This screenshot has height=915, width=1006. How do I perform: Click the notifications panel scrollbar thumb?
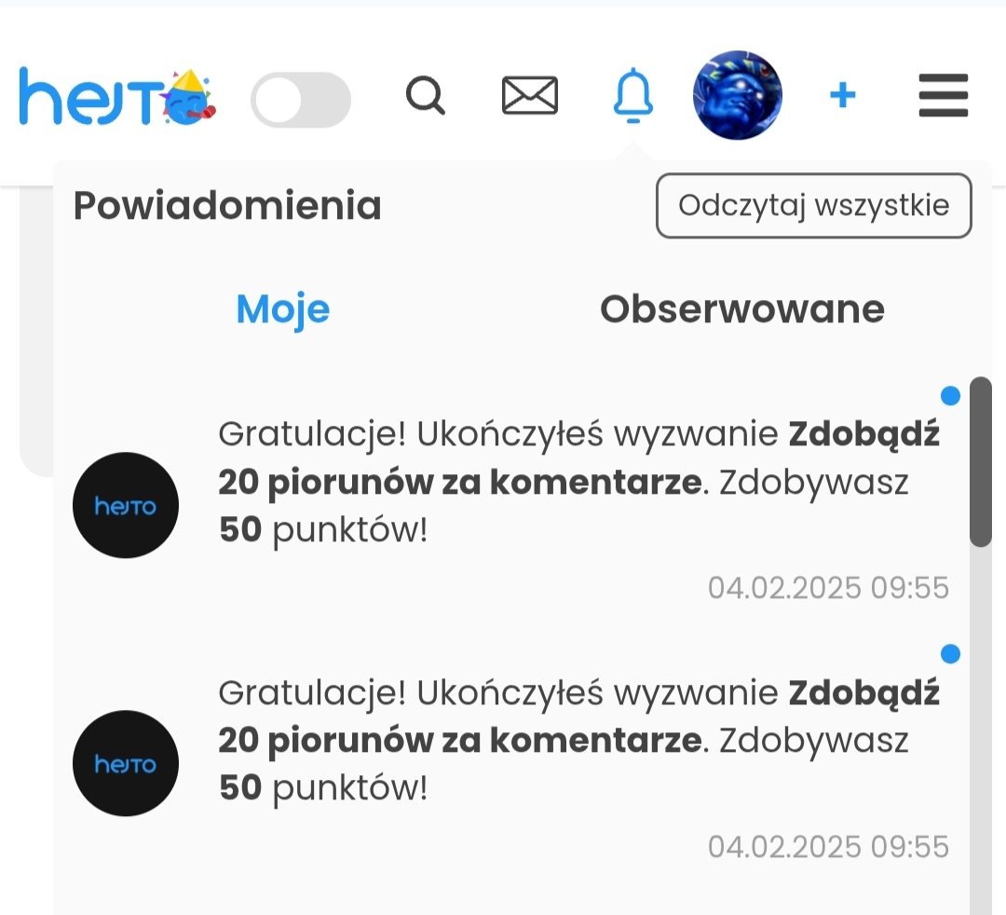click(x=980, y=461)
